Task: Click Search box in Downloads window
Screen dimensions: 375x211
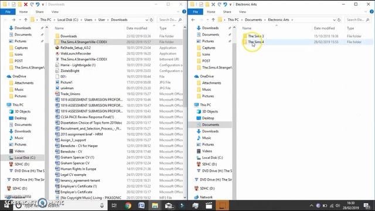Action: pos(170,20)
